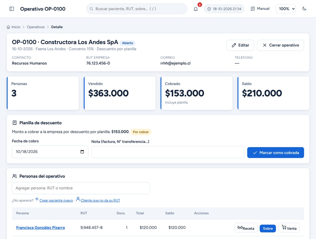Go to Inicio breadcrumb

16,27
